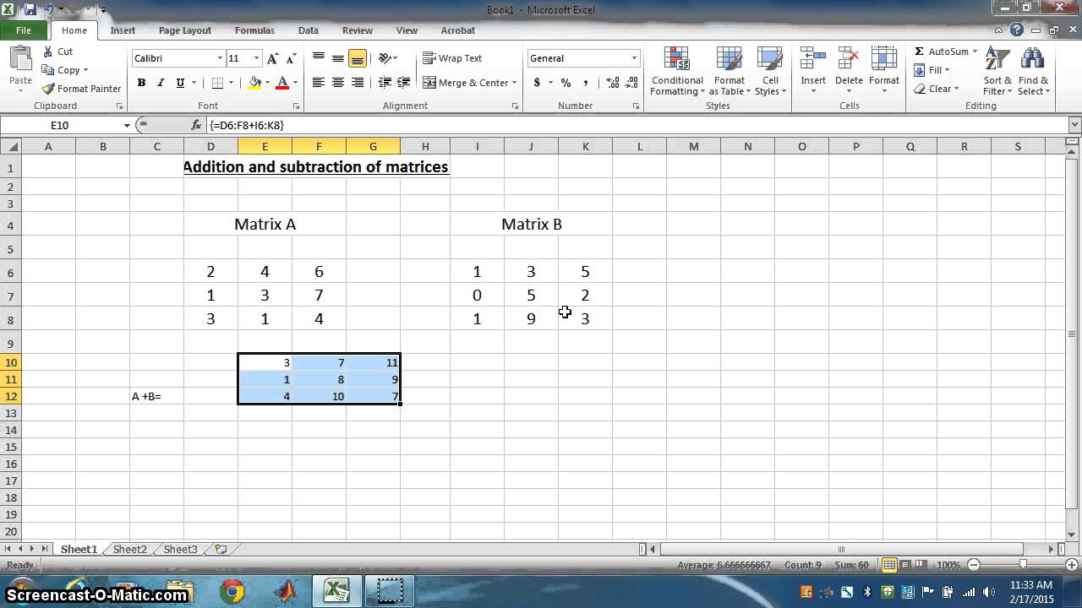Increase font size with Grow Font

(x=272, y=58)
